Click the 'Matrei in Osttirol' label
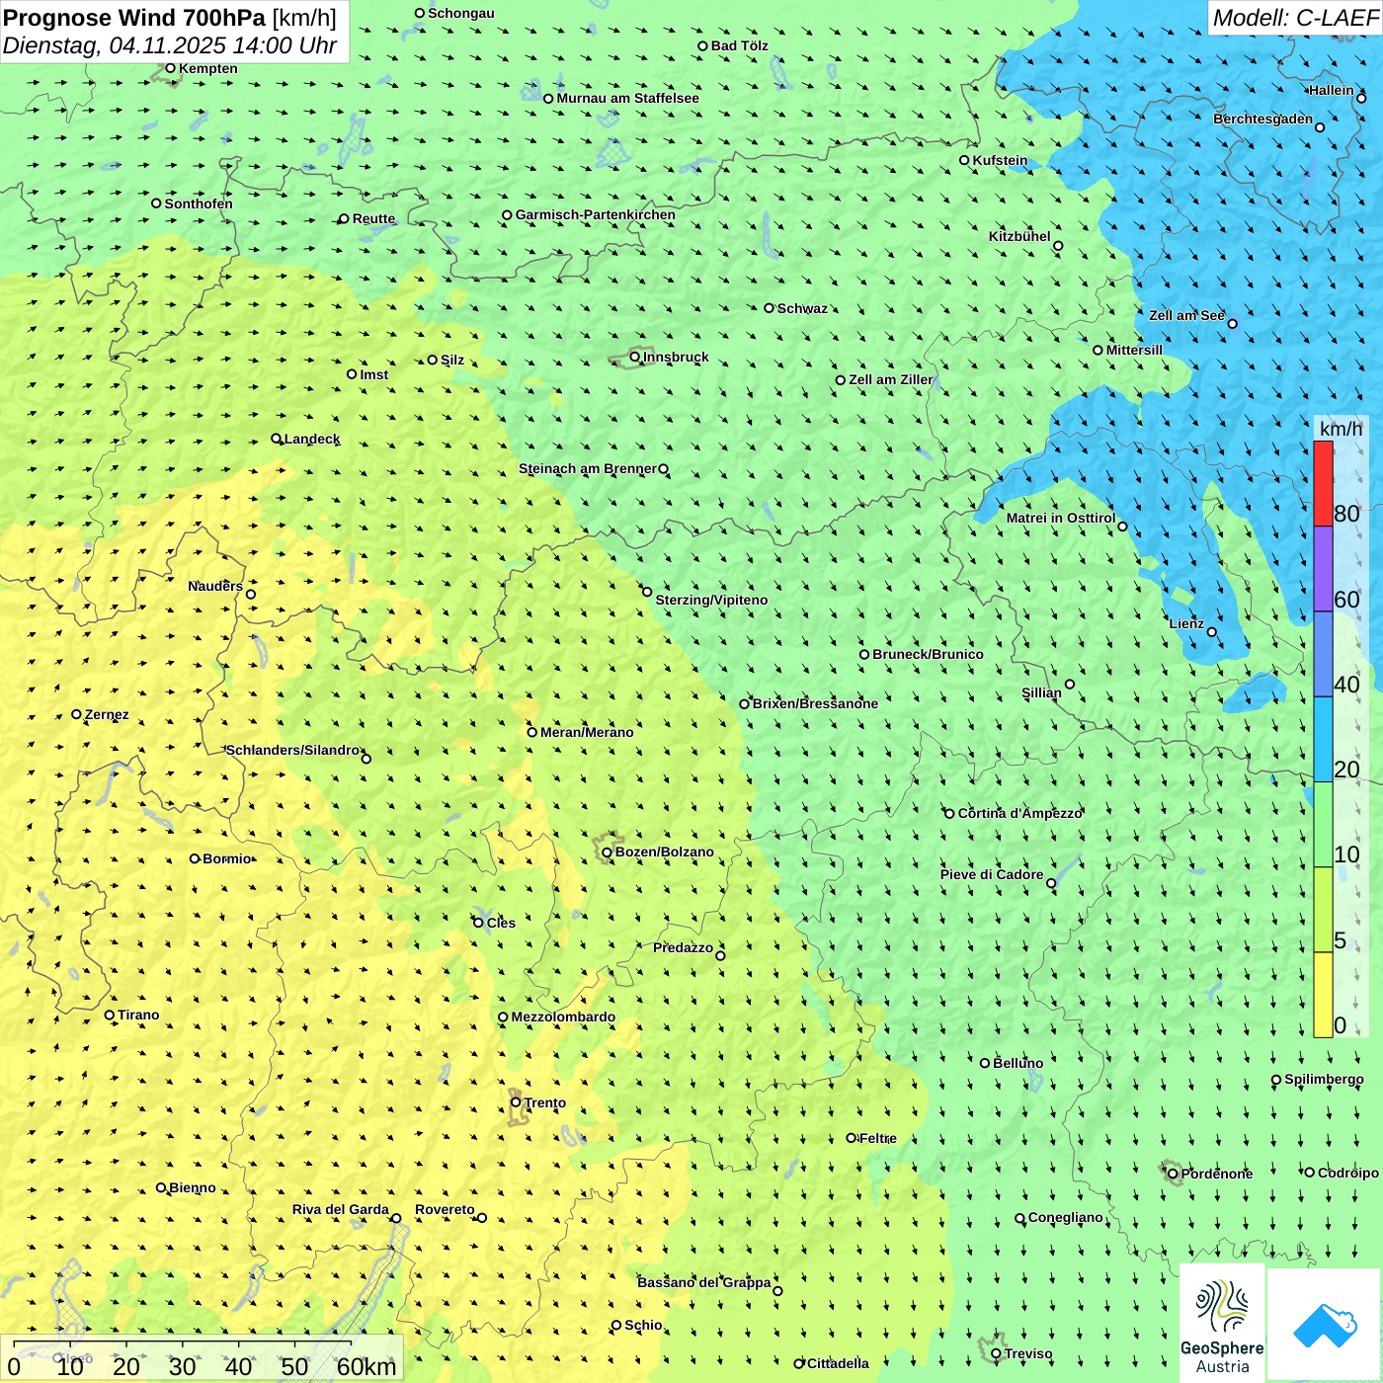Screen dimensions: 1383x1383 click(x=1061, y=518)
